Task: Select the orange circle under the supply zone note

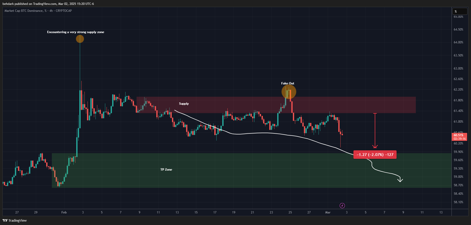Action: click(x=80, y=39)
